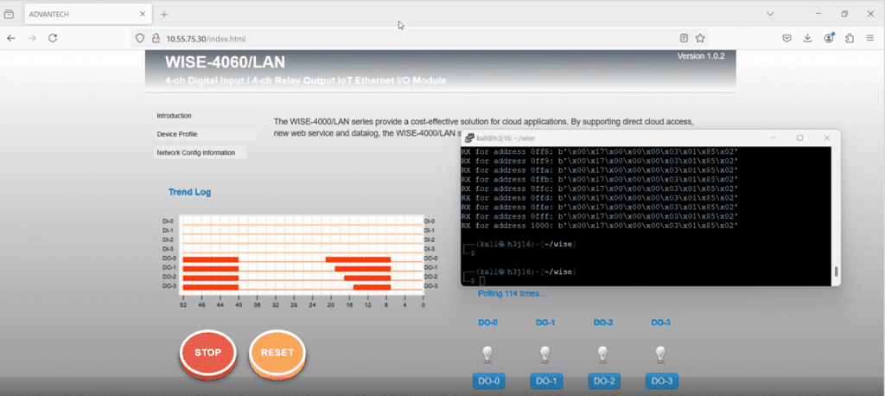Toggle reader view icon
The image size is (885, 396).
click(x=684, y=38)
